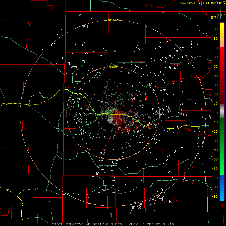This screenshot has width=226, height=226.
Task: Click the '80' scale value label
Action: (216, 39)
